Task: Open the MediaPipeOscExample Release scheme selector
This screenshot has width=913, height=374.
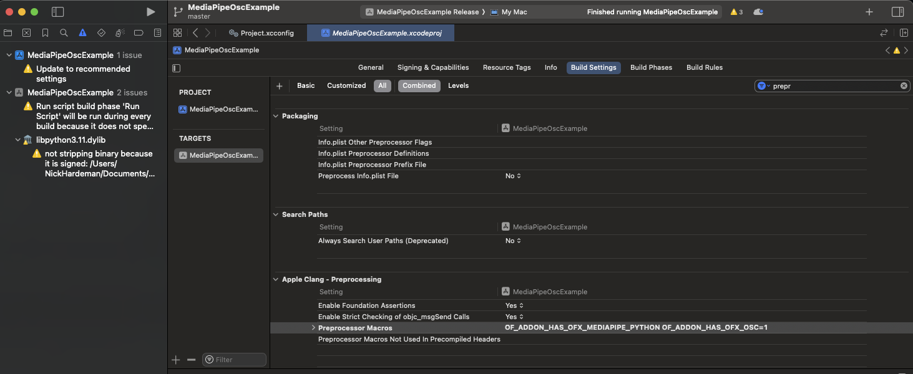Action: pos(422,12)
